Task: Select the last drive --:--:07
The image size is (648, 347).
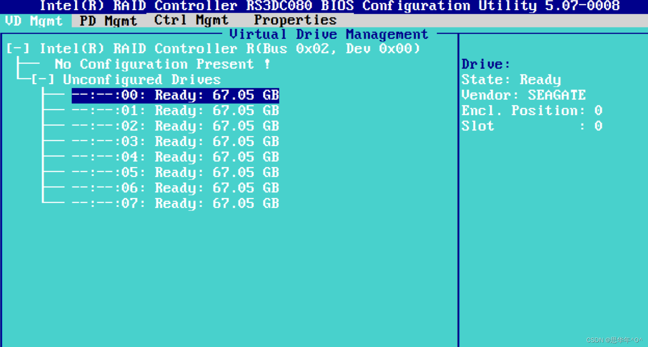Action: click(176, 203)
